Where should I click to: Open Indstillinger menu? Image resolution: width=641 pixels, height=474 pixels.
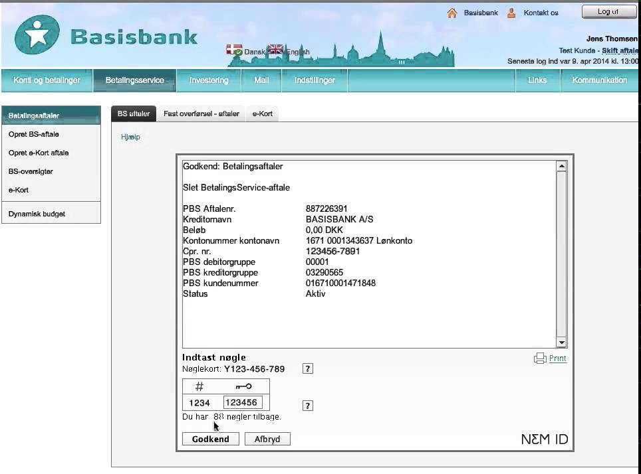(315, 80)
